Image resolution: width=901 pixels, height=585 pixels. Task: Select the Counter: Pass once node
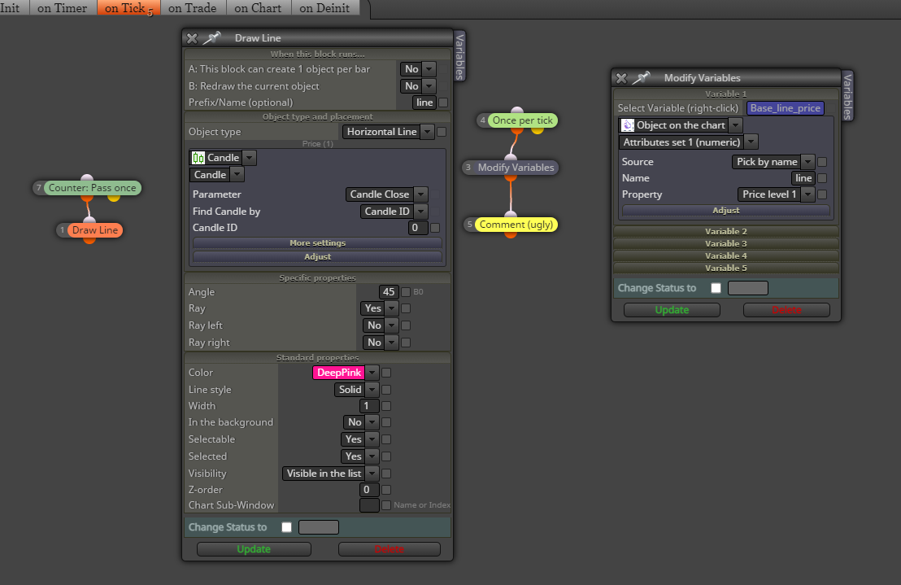coord(92,188)
